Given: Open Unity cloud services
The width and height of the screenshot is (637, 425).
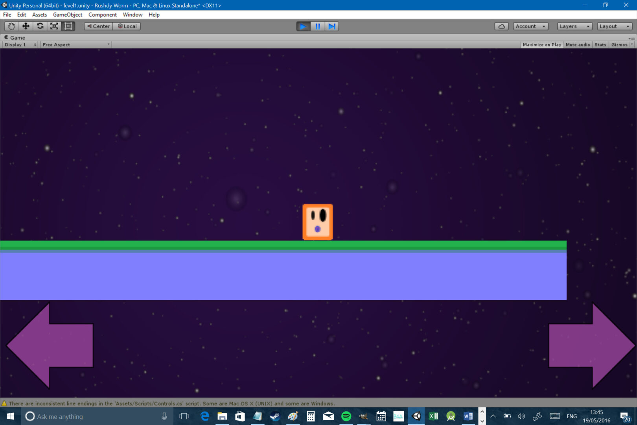Looking at the screenshot, I should [502, 26].
